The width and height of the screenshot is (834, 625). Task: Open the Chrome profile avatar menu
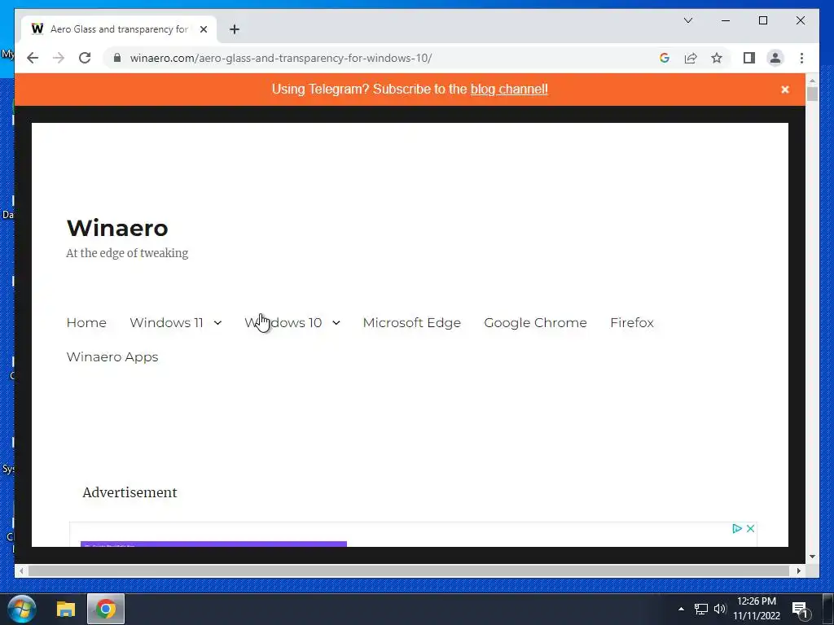pos(775,58)
